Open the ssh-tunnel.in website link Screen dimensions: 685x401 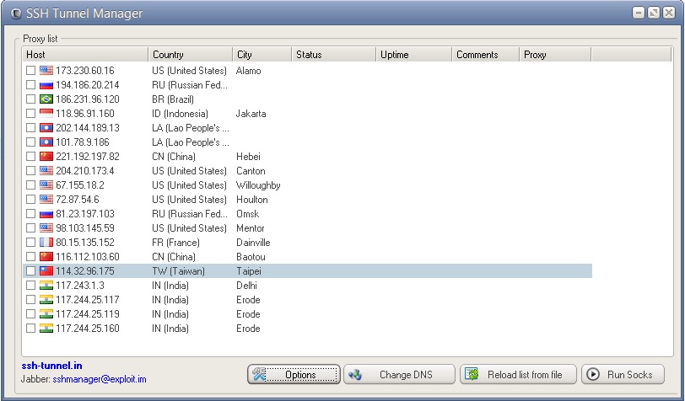[51, 366]
